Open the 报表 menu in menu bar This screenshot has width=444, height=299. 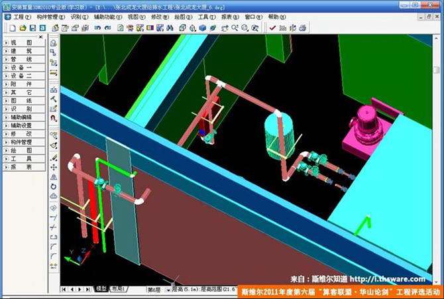[x=230, y=17]
